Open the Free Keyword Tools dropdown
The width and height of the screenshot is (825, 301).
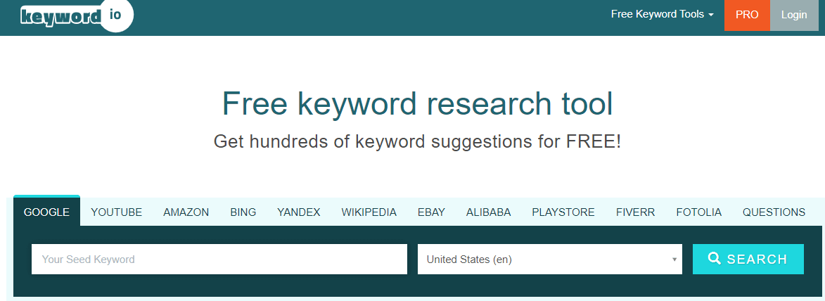662,15
